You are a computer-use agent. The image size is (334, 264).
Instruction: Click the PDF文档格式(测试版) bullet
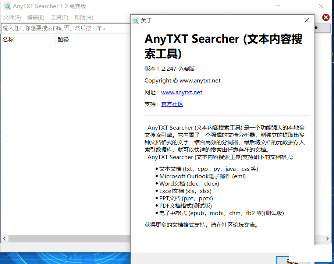click(x=184, y=206)
